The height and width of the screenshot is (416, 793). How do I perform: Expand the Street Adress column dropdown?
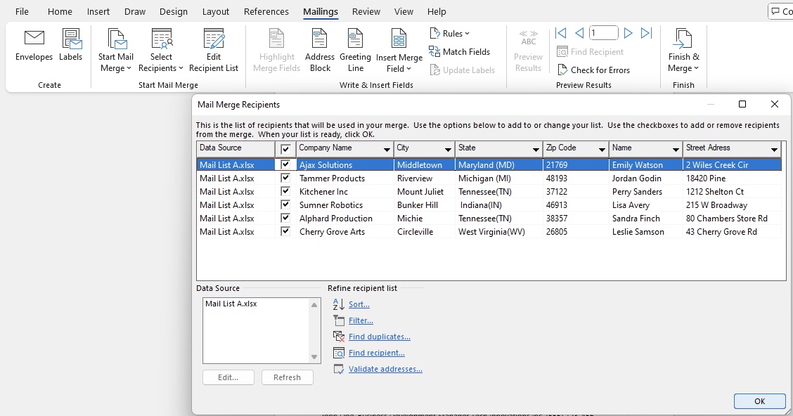(774, 150)
